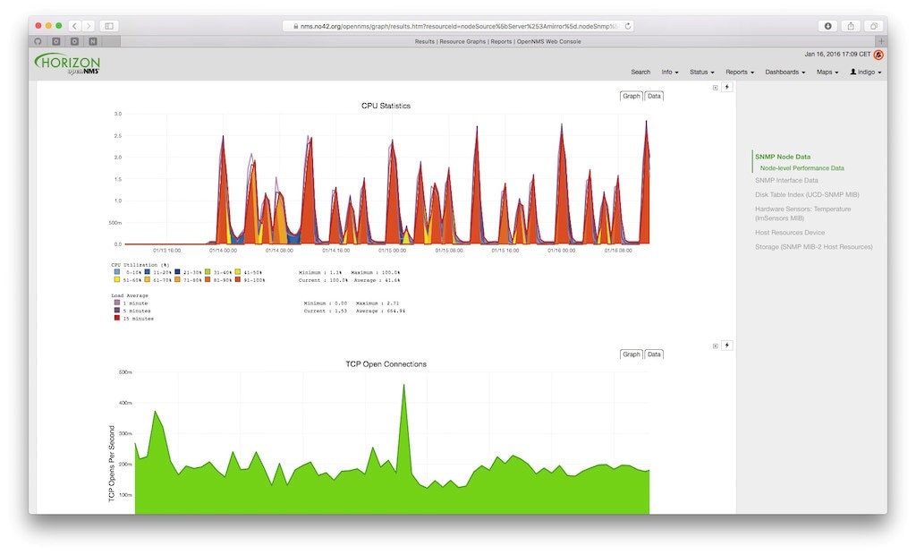916x555 pixels.
Task: Select Graph view for TCP Open Connections
Action: (631, 354)
